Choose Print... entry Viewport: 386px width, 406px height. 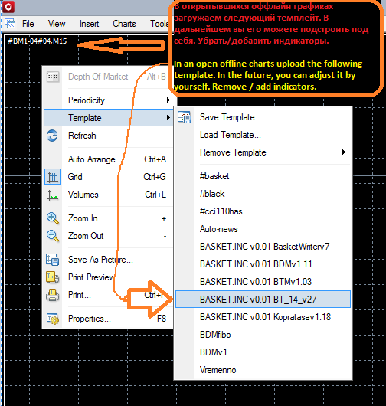tap(109, 295)
